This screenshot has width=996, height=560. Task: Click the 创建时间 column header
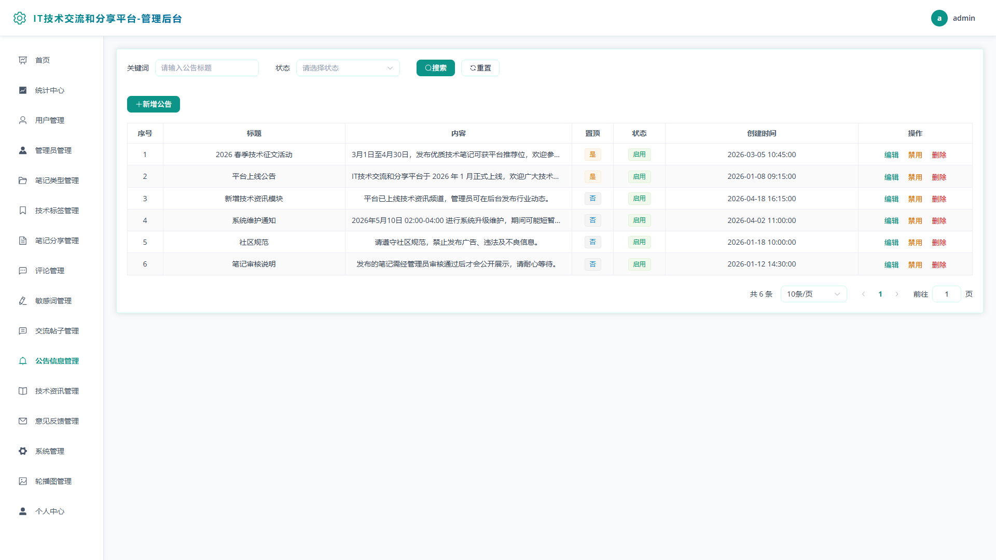[762, 133]
